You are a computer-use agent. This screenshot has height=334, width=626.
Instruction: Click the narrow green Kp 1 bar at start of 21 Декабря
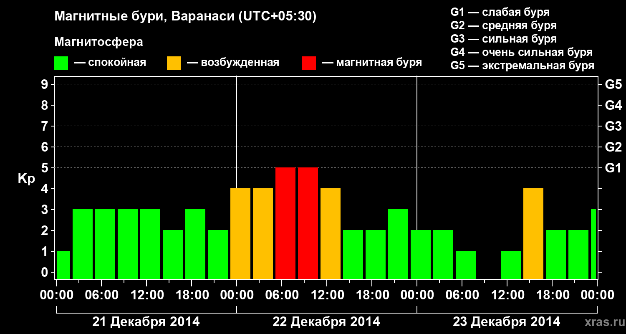[63, 265]
